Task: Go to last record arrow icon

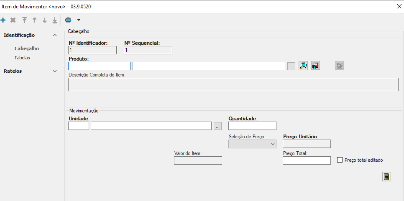Action: click(54, 20)
